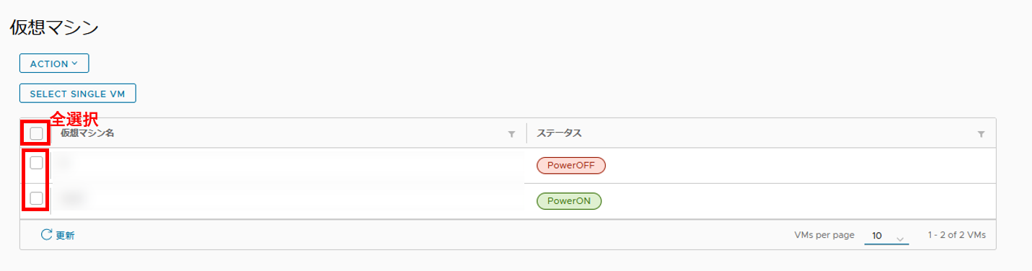Open filter icon on ステータス column

(x=981, y=134)
